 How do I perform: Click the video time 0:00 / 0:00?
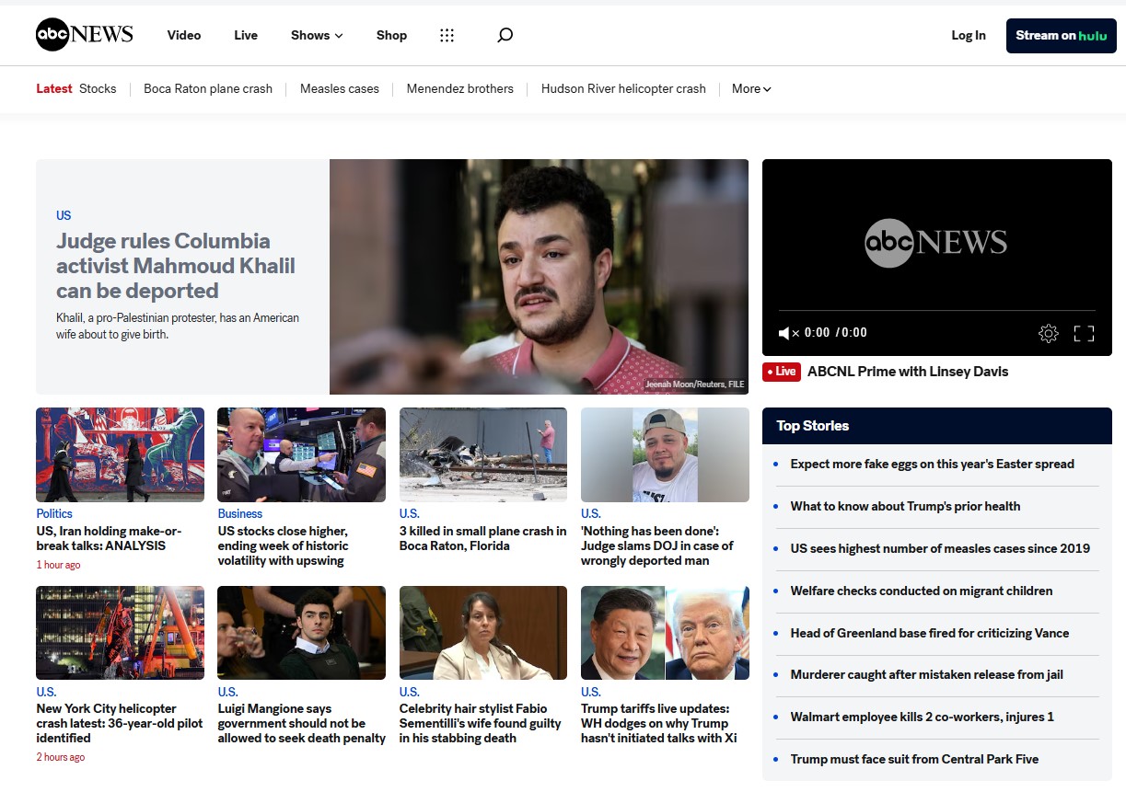coord(836,333)
